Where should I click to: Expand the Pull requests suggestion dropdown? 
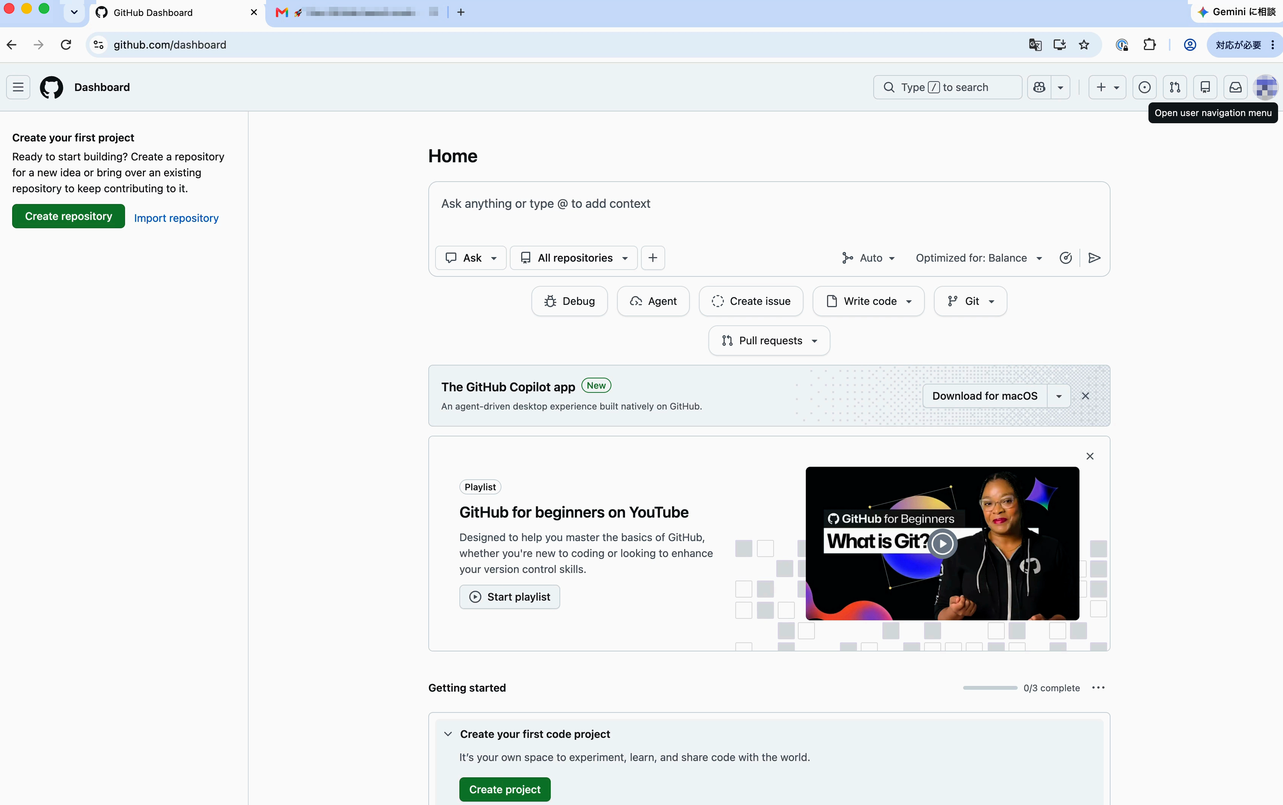click(769, 341)
